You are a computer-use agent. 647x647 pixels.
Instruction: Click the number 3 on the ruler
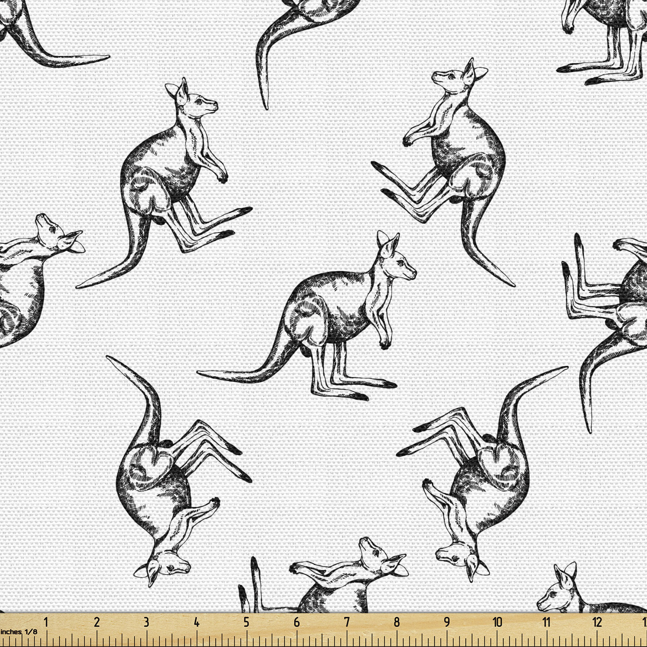point(146,622)
